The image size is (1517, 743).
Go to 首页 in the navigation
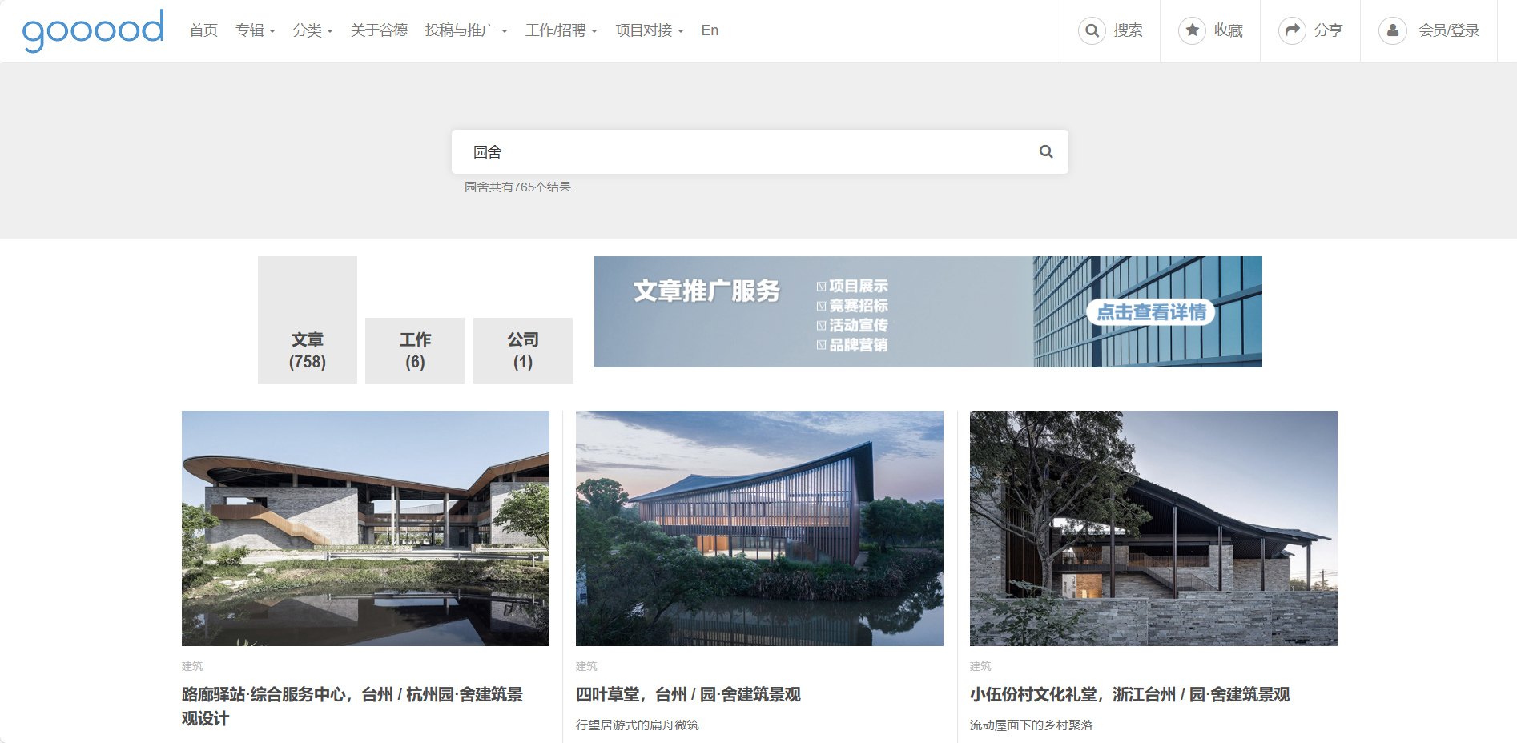[x=203, y=30]
